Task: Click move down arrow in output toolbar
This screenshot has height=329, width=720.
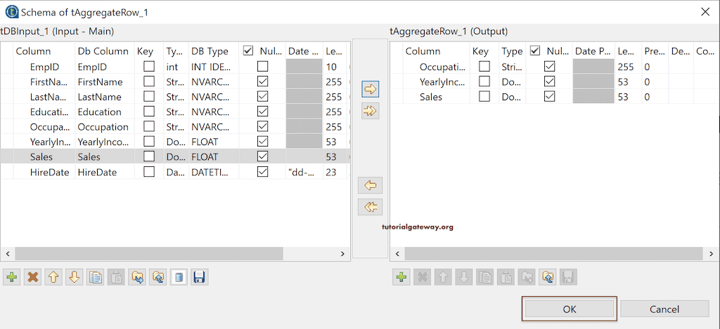Action: pos(464,277)
